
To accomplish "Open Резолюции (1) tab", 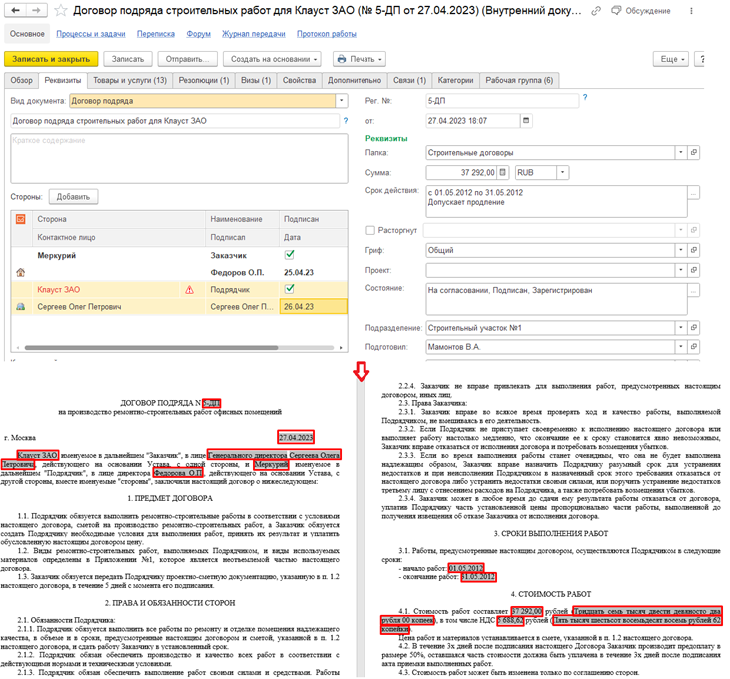I will click(204, 80).
